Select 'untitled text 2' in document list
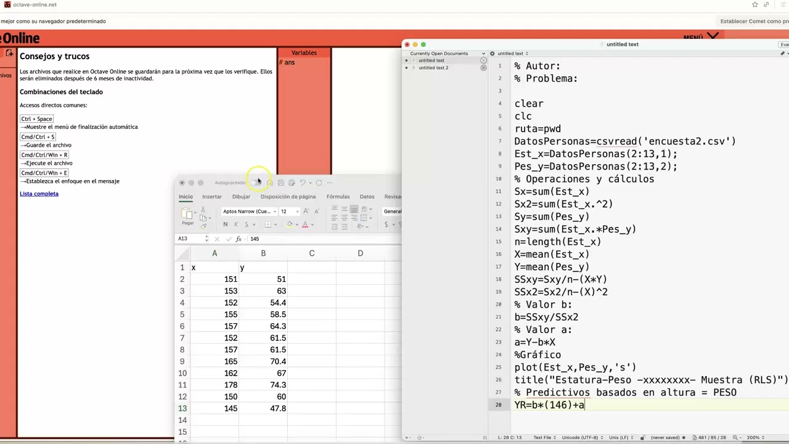This screenshot has width=789, height=444. (433, 68)
